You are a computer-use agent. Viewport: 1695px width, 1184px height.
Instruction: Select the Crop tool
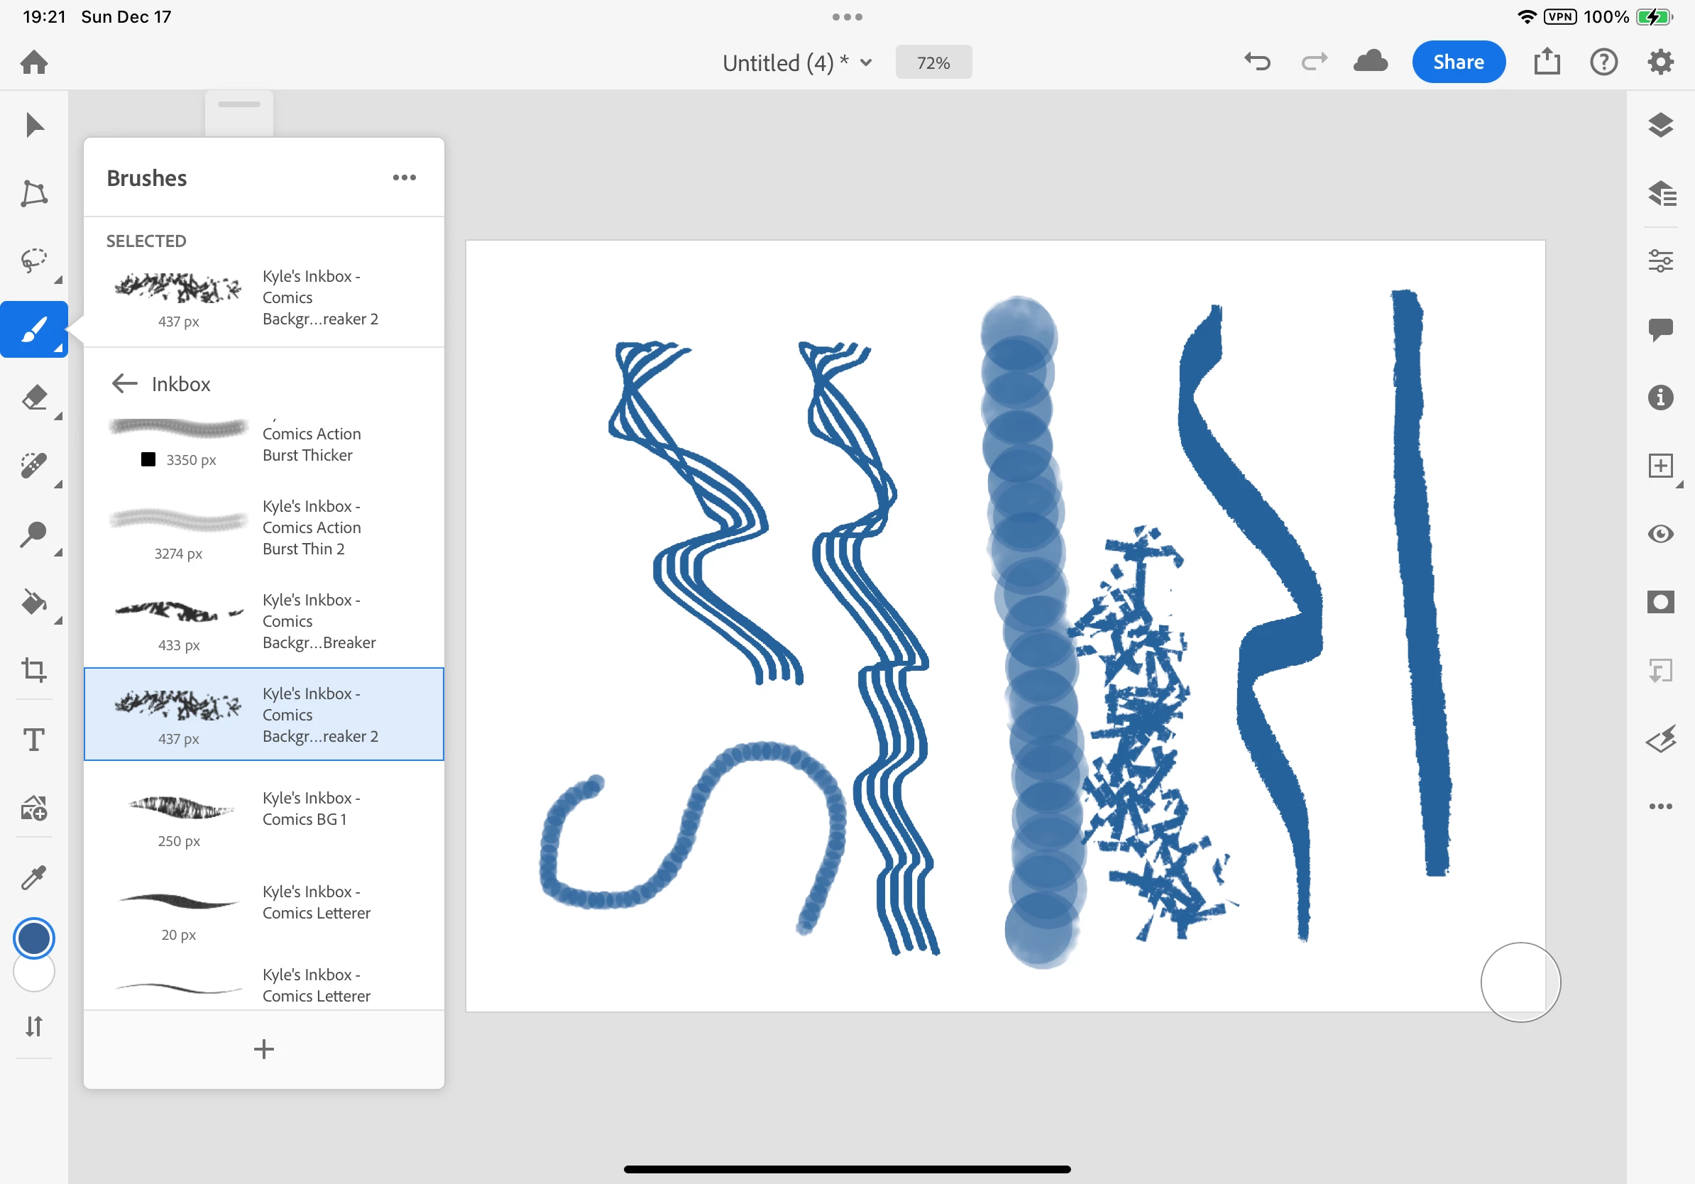(34, 670)
